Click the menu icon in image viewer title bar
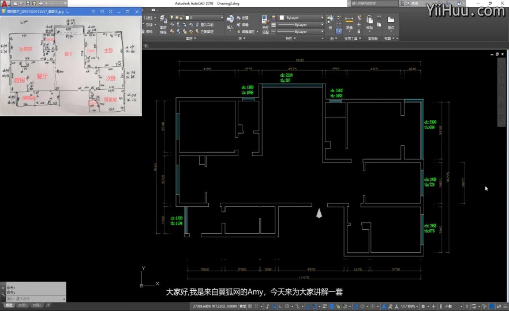Image resolution: width=509 pixels, height=311 pixels. [x=93, y=12]
